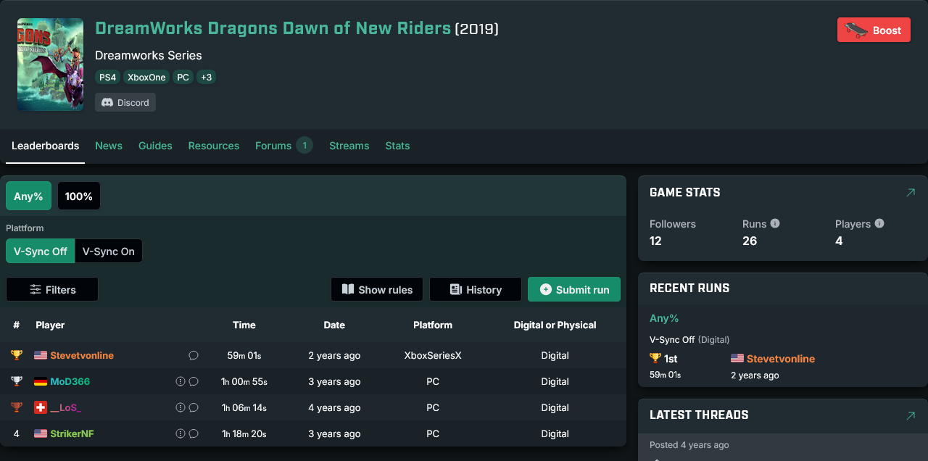The width and height of the screenshot is (928, 461).
Task: Click the info icon on MoD366's run
Action: click(181, 381)
